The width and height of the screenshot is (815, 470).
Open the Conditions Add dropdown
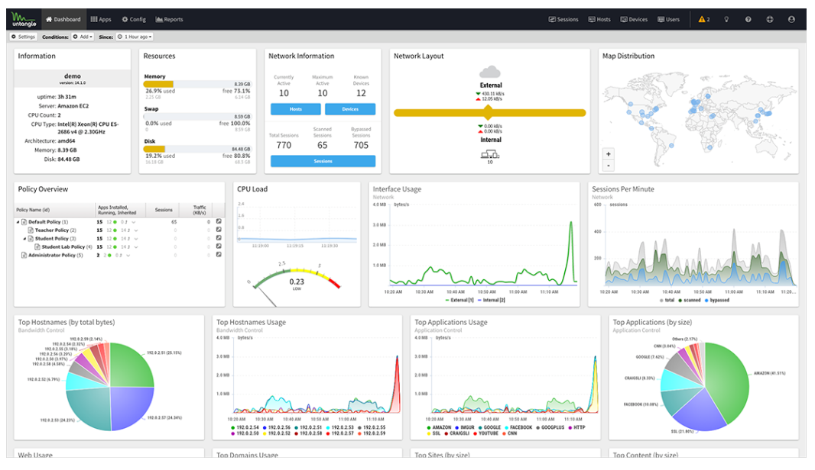tap(83, 37)
